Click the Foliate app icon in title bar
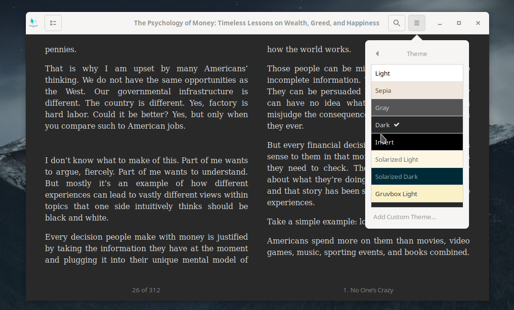 pyautogui.click(x=34, y=23)
